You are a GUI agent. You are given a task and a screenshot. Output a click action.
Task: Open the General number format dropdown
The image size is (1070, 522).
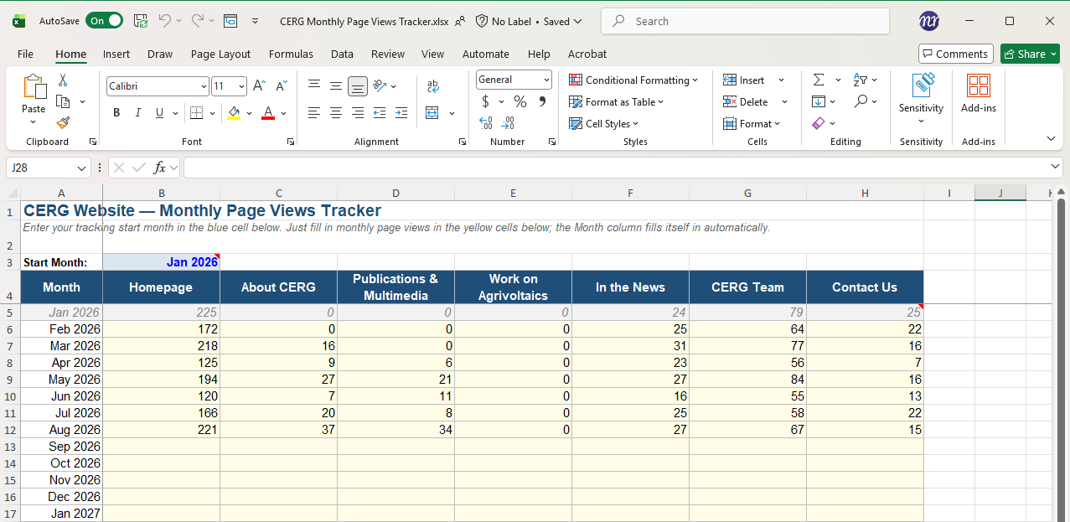click(546, 80)
